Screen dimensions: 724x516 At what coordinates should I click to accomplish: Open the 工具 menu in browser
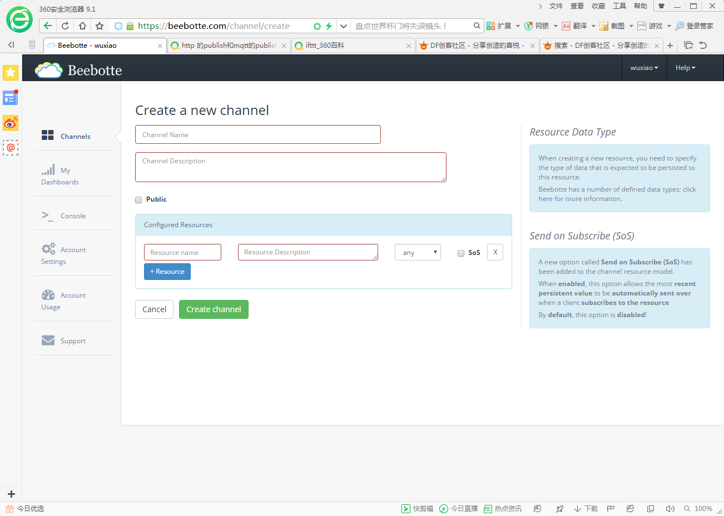click(x=619, y=6)
